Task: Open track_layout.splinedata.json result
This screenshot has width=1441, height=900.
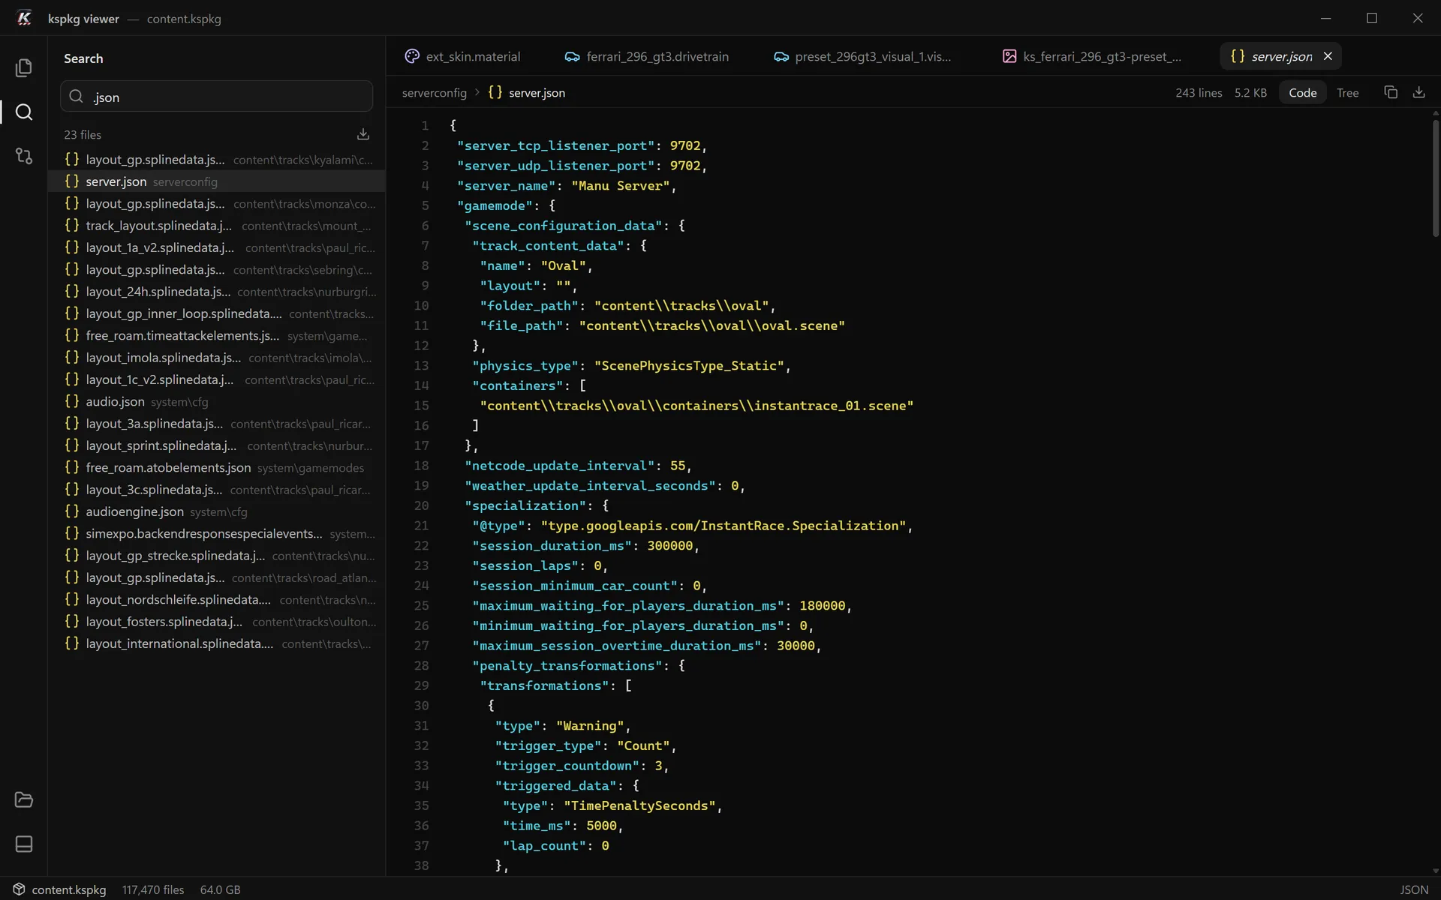Action: [x=216, y=226]
